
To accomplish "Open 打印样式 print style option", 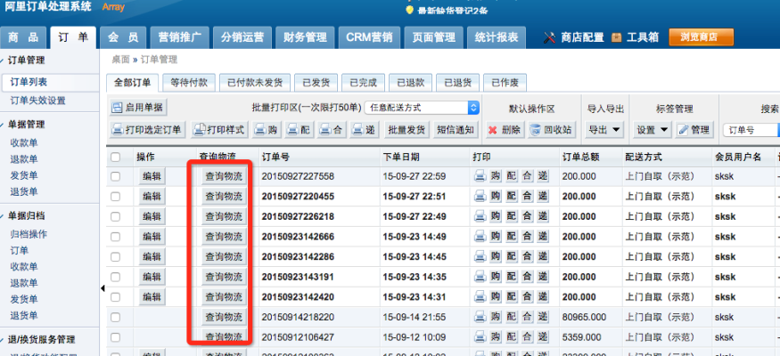I will (219, 129).
